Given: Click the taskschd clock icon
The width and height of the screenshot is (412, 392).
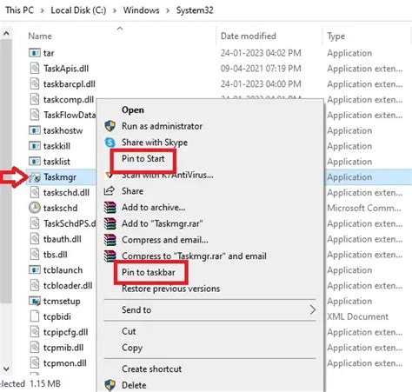Looking at the screenshot, I should [35, 208].
